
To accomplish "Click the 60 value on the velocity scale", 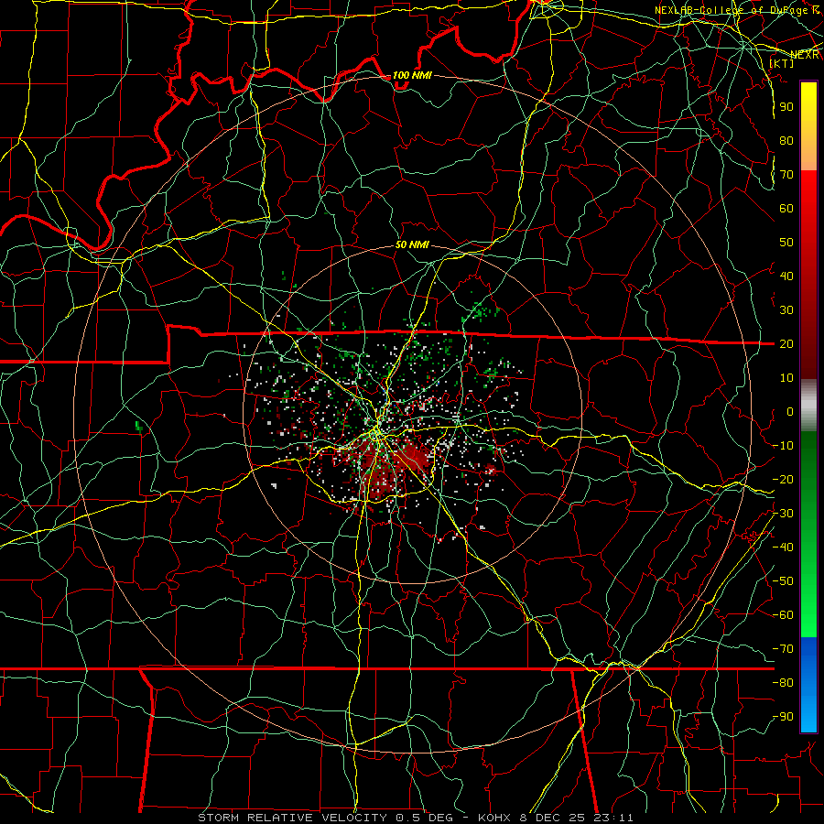I will [x=786, y=209].
